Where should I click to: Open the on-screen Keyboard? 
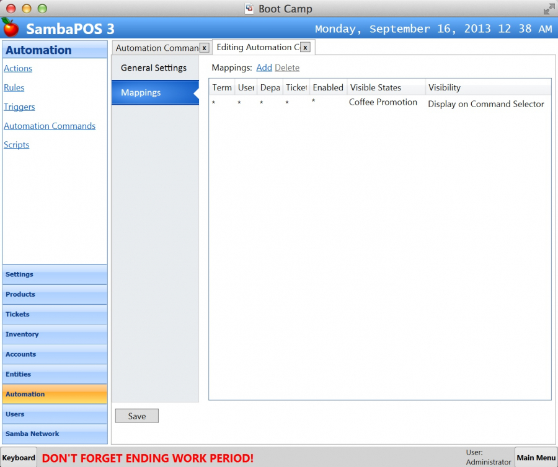(19, 458)
